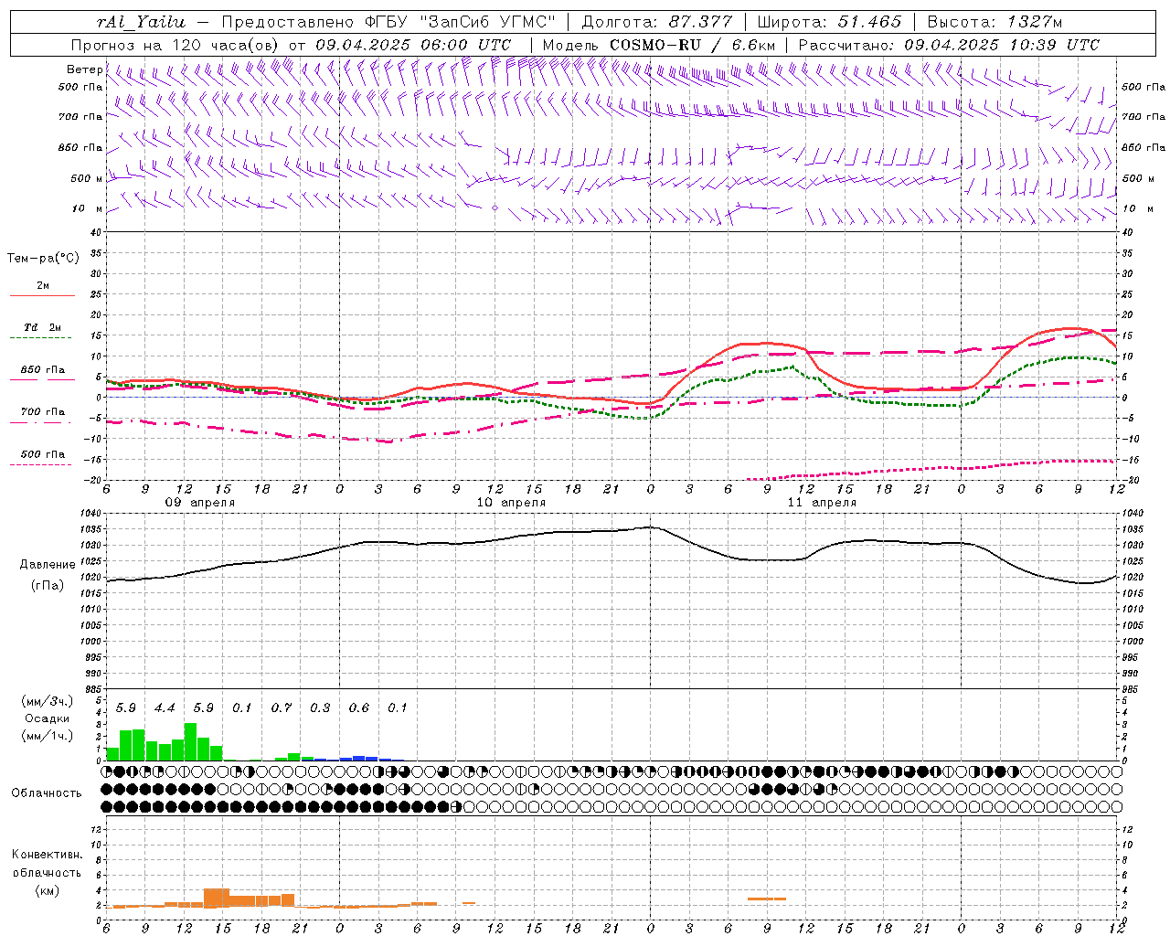Click the 4.4 precipitation total value
1170x936 pixels.
pyautogui.click(x=165, y=707)
